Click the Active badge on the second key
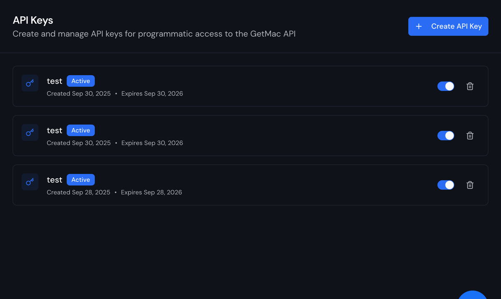 tap(81, 130)
